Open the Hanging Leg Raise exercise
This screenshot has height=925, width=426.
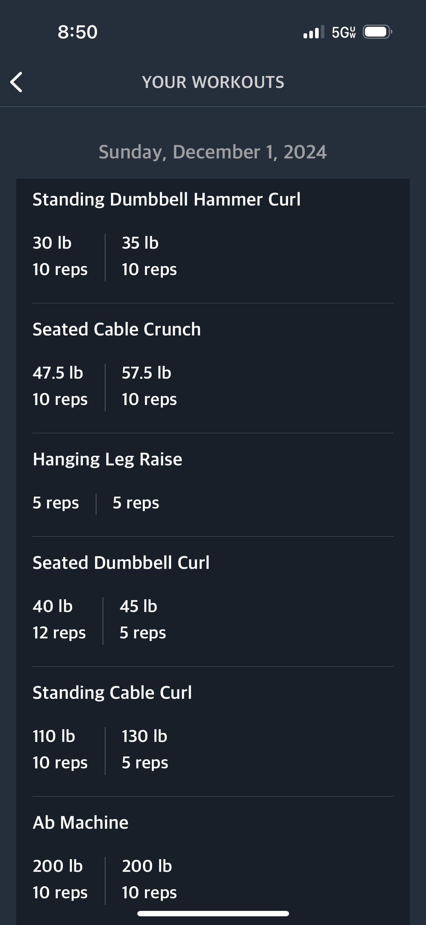(x=107, y=459)
